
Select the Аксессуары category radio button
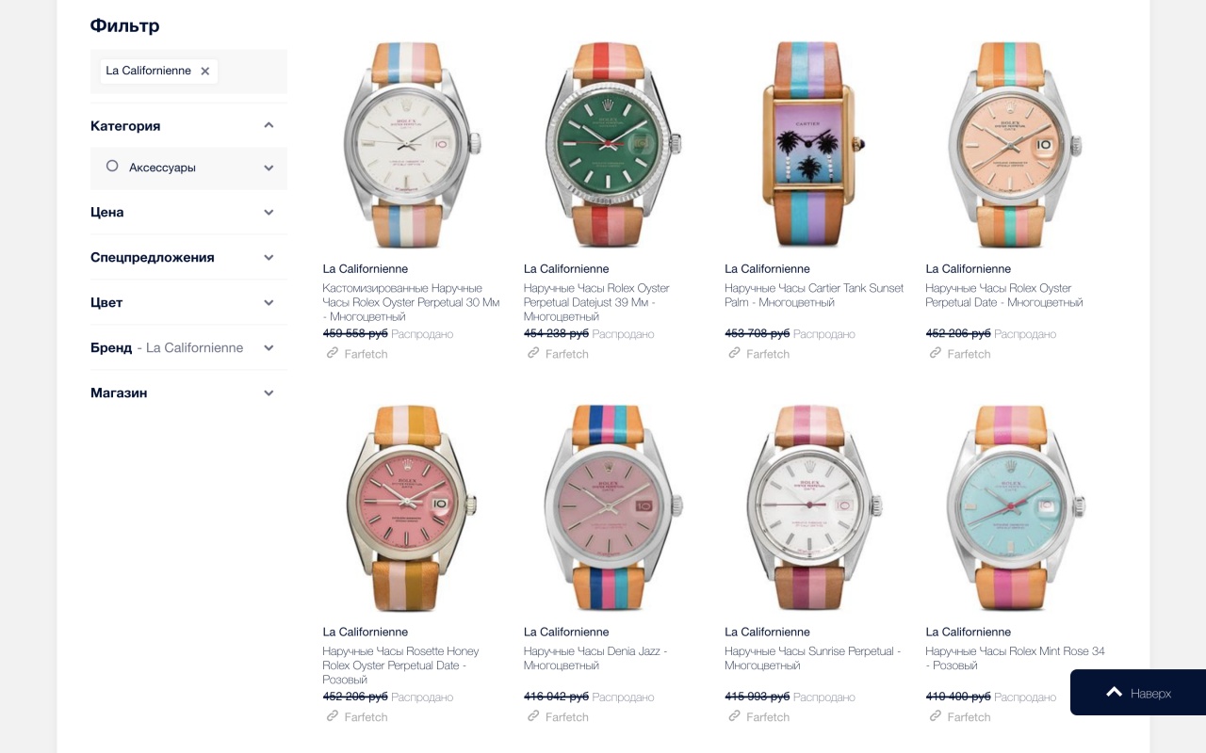tap(112, 167)
